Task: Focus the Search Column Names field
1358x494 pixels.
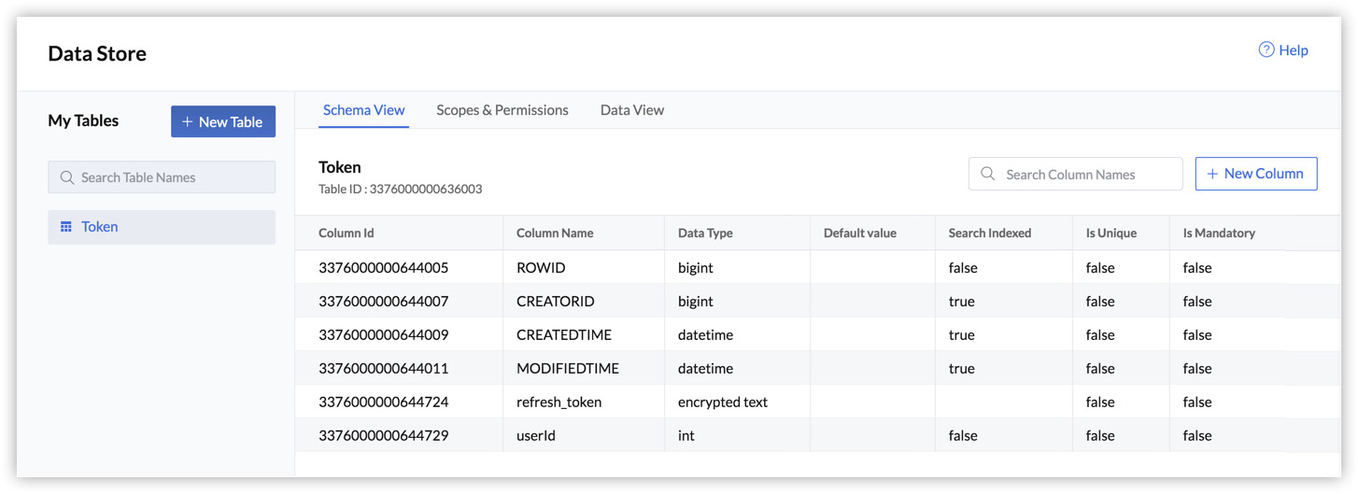Action: tap(1083, 175)
